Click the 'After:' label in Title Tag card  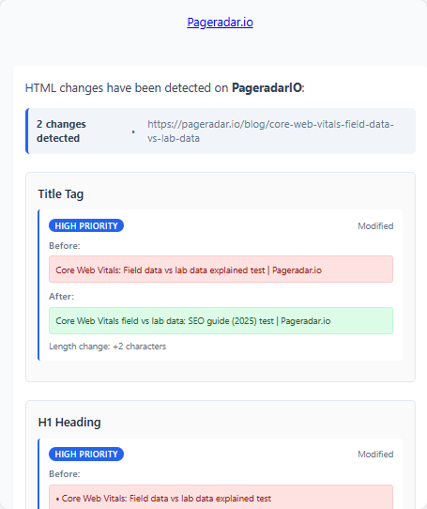61,297
